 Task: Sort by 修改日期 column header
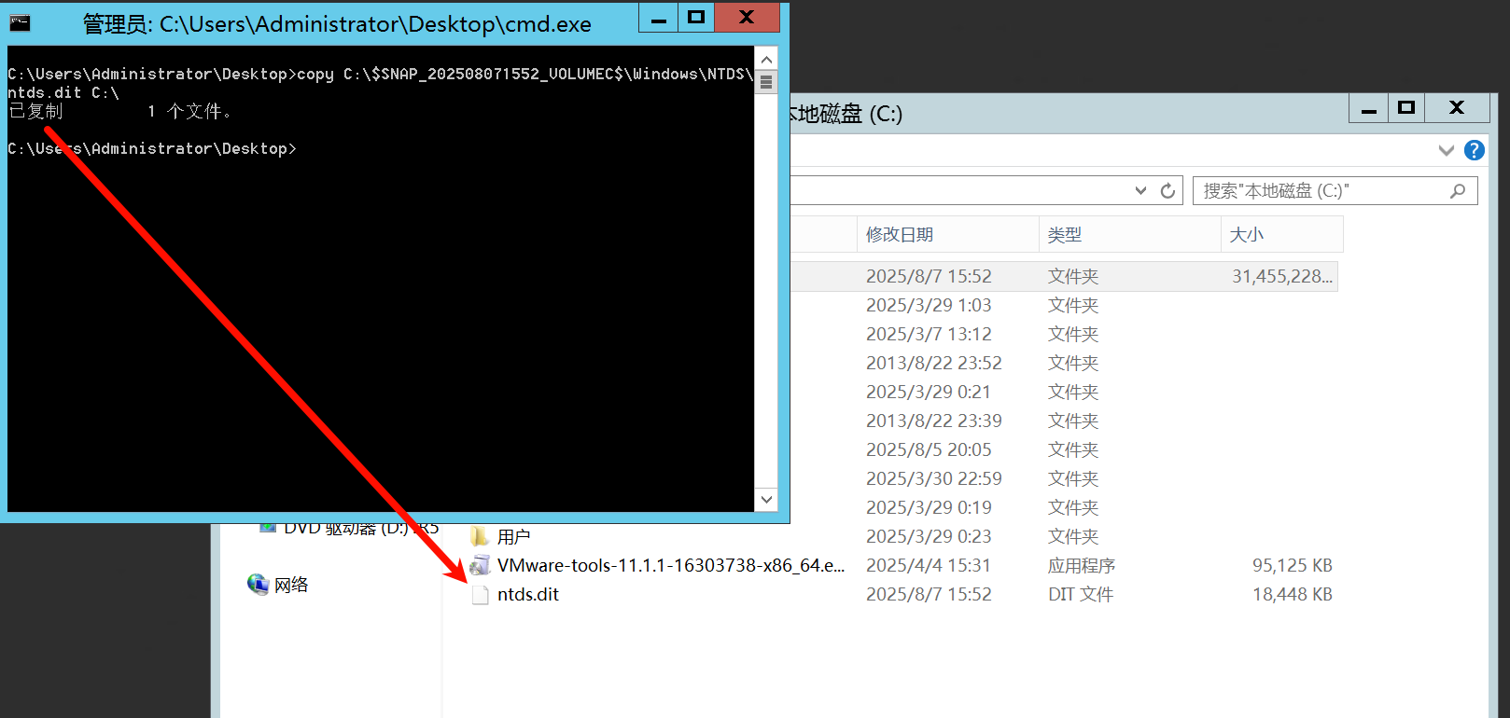[x=900, y=235]
